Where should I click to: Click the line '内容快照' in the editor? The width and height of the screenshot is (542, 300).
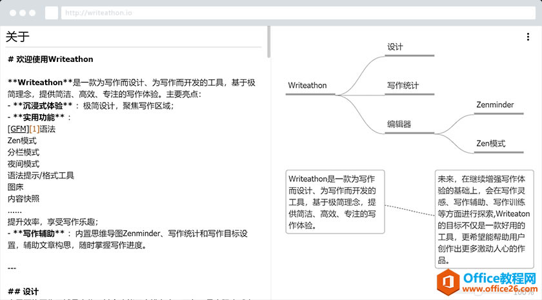(23, 199)
